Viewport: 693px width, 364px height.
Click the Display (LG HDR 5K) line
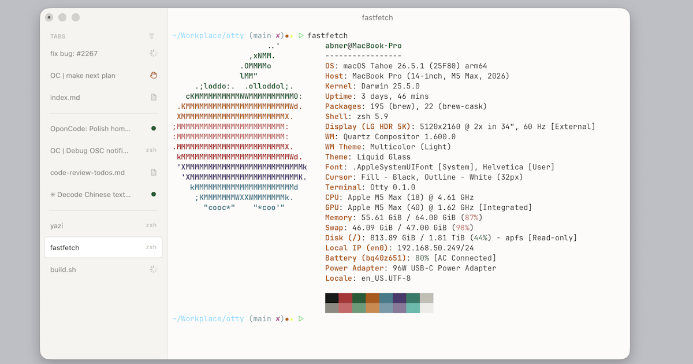(460, 127)
